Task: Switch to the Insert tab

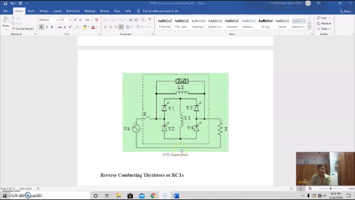Action: (31, 11)
